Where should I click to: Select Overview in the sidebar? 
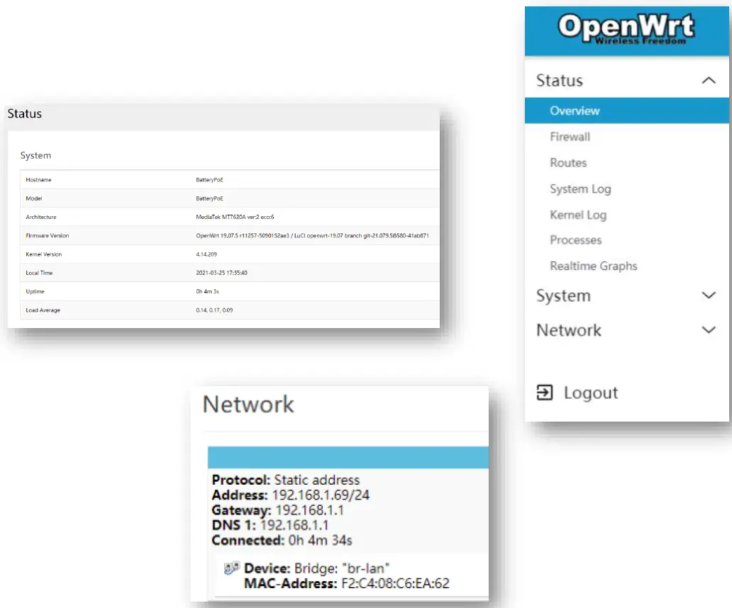click(626, 111)
